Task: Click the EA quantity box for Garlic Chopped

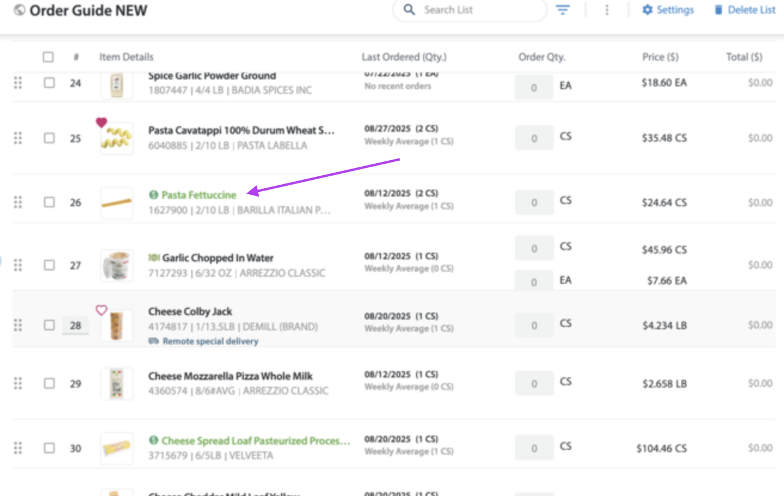Action: pos(534,281)
